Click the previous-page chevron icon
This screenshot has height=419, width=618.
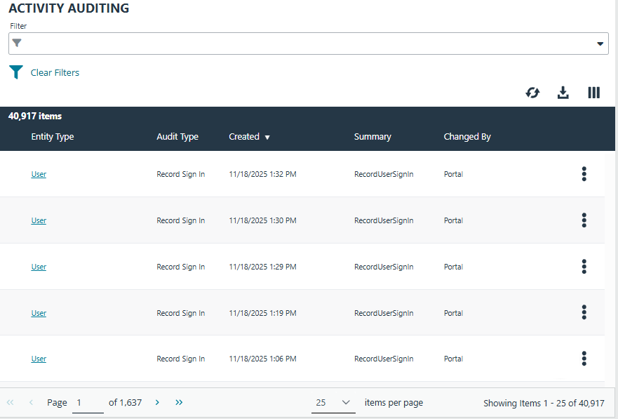click(31, 402)
